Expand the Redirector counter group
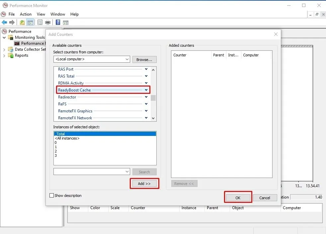 [146, 97]
